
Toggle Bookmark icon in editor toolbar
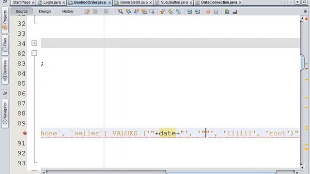(x=178, y=12)
